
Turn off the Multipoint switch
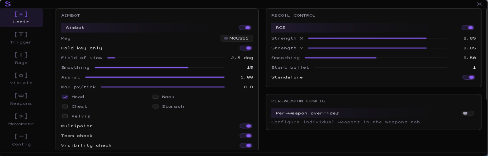[x=246, y=126]
